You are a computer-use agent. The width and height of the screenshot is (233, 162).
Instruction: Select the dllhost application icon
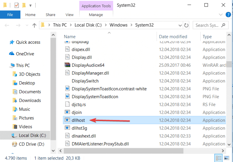[x=67, y=120]
